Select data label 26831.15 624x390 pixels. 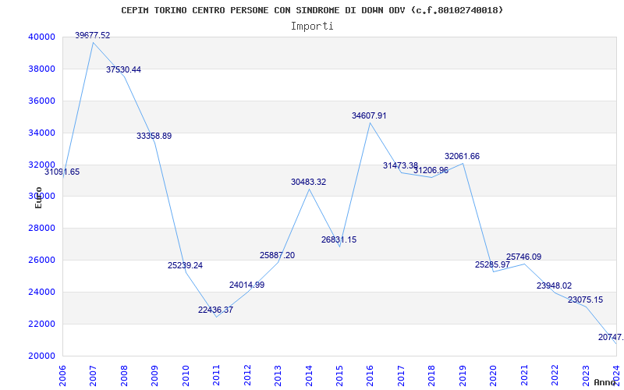[339, 240]
